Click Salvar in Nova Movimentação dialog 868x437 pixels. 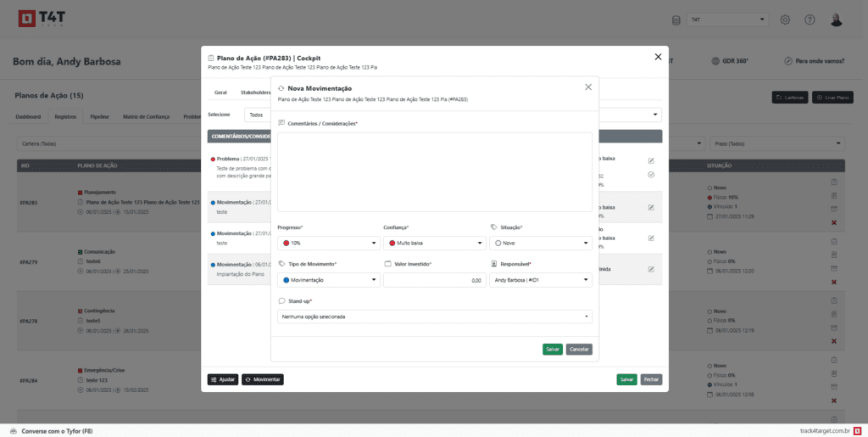(552, 350)
